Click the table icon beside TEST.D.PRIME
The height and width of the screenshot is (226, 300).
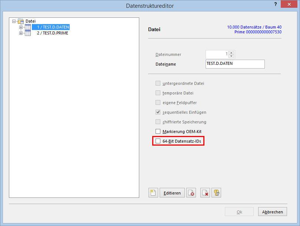click(x=28, y=33)
